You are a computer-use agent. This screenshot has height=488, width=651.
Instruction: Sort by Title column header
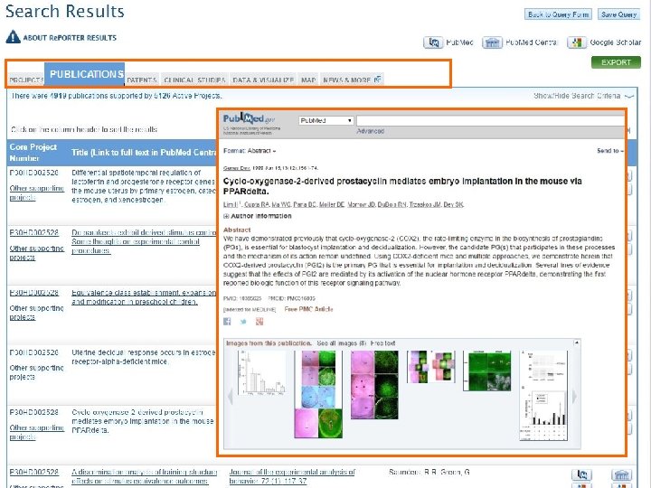144,153
